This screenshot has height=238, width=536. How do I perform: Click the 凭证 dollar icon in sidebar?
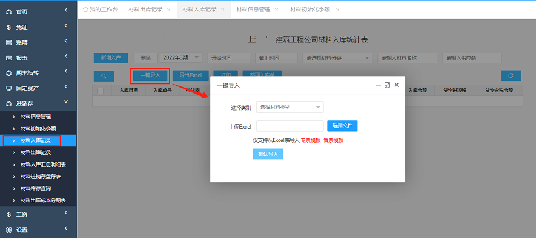pyautogui.click(x=9, y=27)
